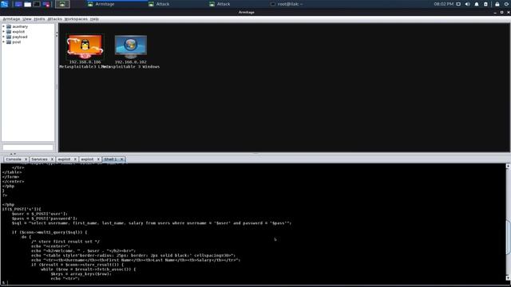Image resolution: width=511 pixels, height=287 pixels.
Task: Open the Workspaces menu
Action: click(76, 19)
